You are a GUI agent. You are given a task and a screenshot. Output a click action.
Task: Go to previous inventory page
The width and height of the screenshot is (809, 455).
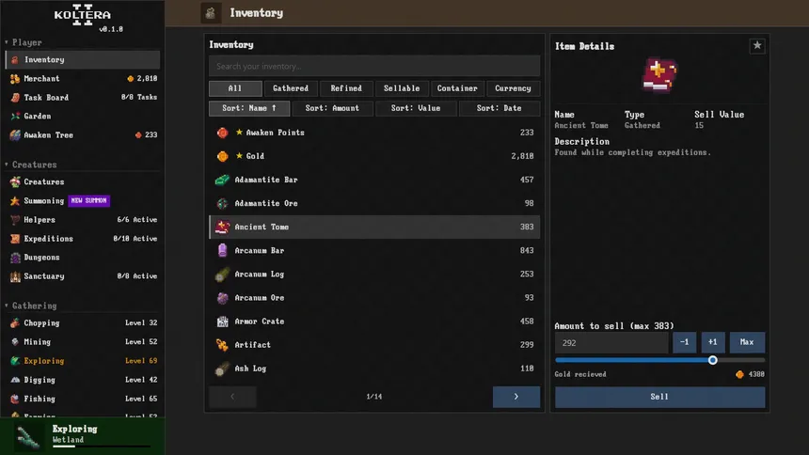232,397
